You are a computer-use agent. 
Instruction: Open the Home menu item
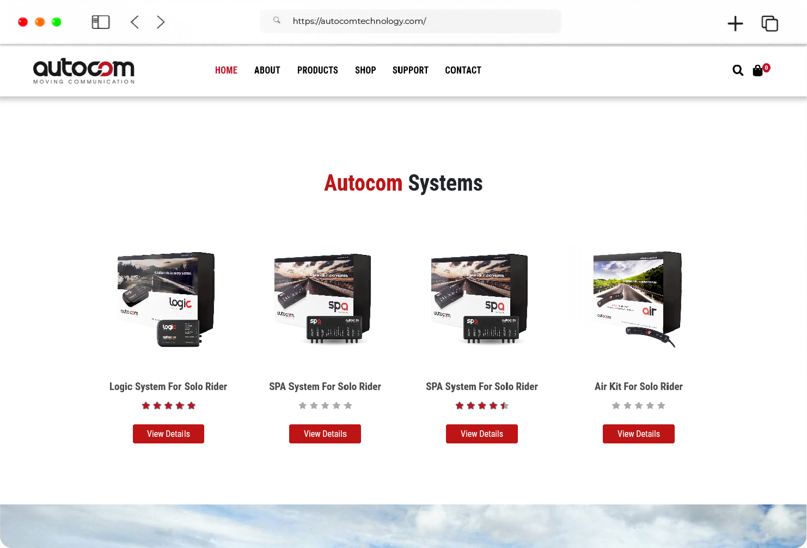click(226, 70)
